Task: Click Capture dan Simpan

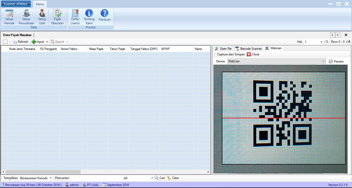Action: click(x=231, y=54)
